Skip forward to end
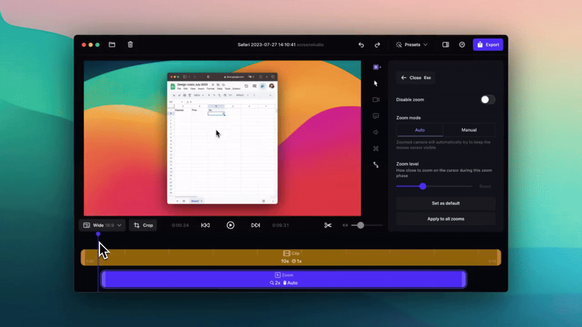Image resolution: width=582 pixels, height=327 pixels. 255,225
